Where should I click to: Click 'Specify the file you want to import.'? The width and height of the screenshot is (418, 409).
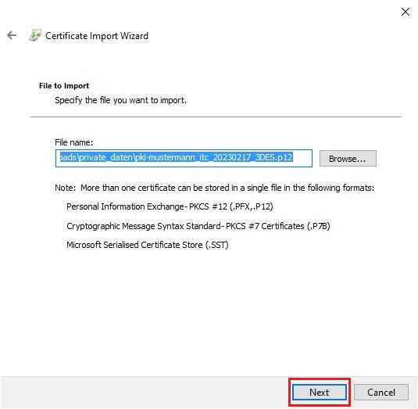120,100
